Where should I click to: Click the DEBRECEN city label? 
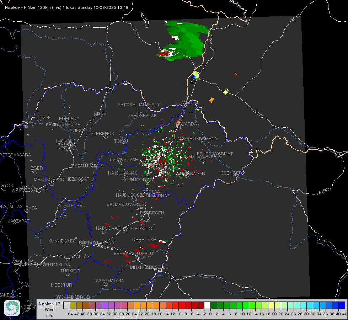tap(152, 213)
